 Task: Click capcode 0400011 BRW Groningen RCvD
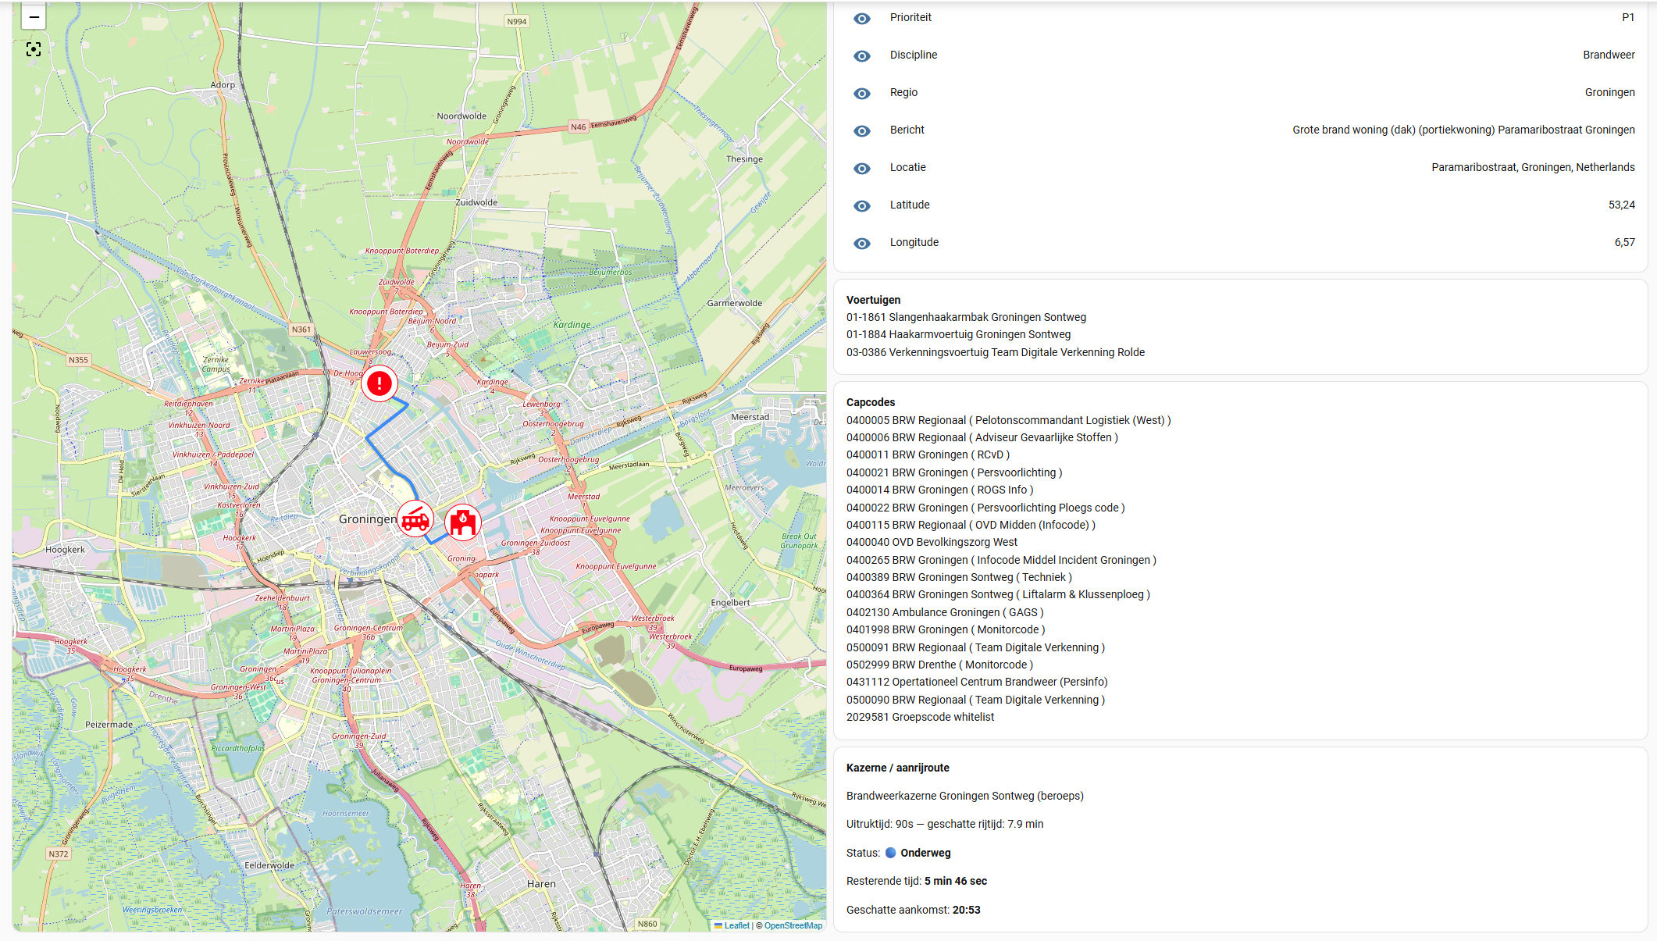(x=928, y=454)
